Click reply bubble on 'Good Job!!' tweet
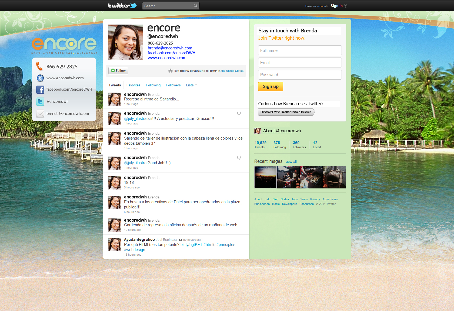The height and width of the screenshot is (311, 454). (239, 158)
